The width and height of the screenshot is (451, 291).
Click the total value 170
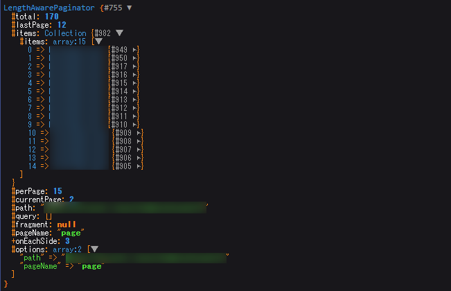(50, 16)
